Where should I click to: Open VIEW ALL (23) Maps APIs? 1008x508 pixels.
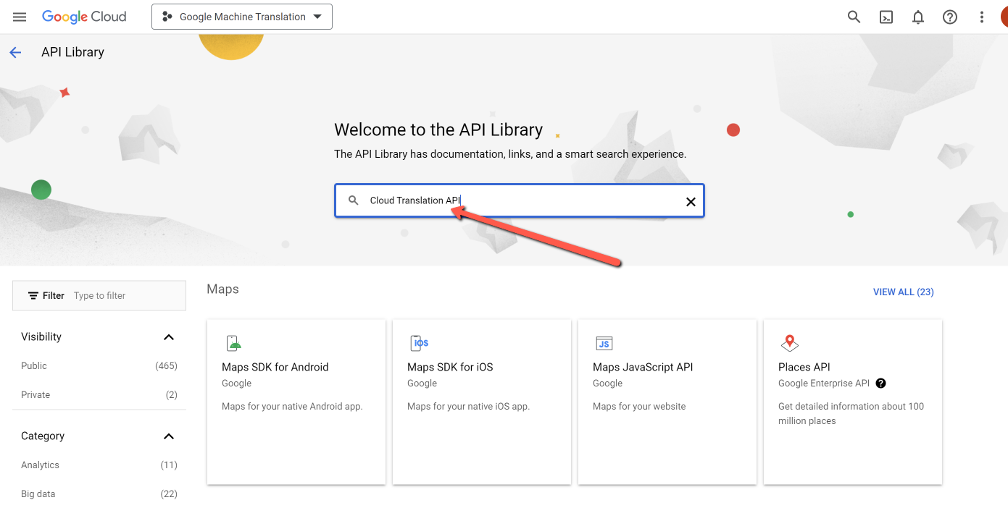[903, 292]
